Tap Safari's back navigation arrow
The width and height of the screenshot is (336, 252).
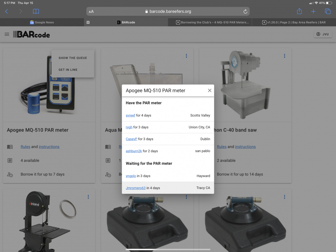(7, 12)
